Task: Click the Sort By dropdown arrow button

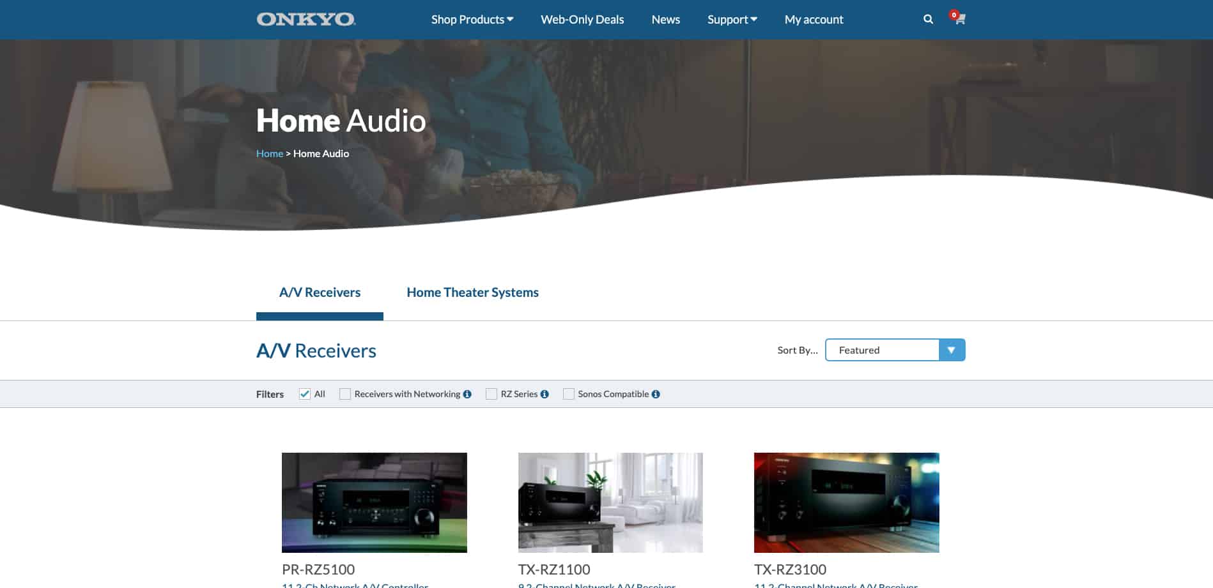Action: (952, 350)
